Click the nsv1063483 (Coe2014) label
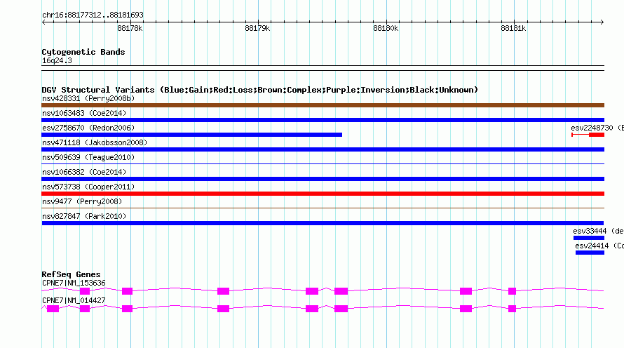The width and height of the screenshot is (624, 348). [x=84, y=113]
